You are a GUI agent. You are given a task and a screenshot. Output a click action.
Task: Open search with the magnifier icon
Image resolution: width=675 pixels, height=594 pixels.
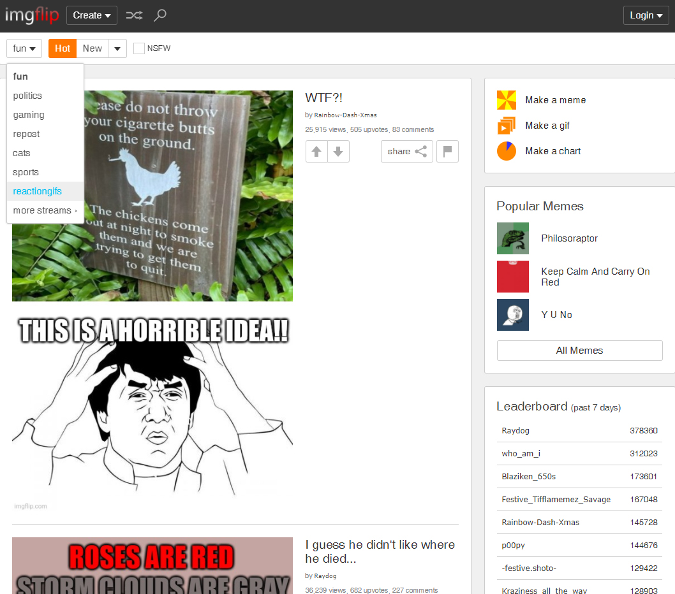(160, 15)
